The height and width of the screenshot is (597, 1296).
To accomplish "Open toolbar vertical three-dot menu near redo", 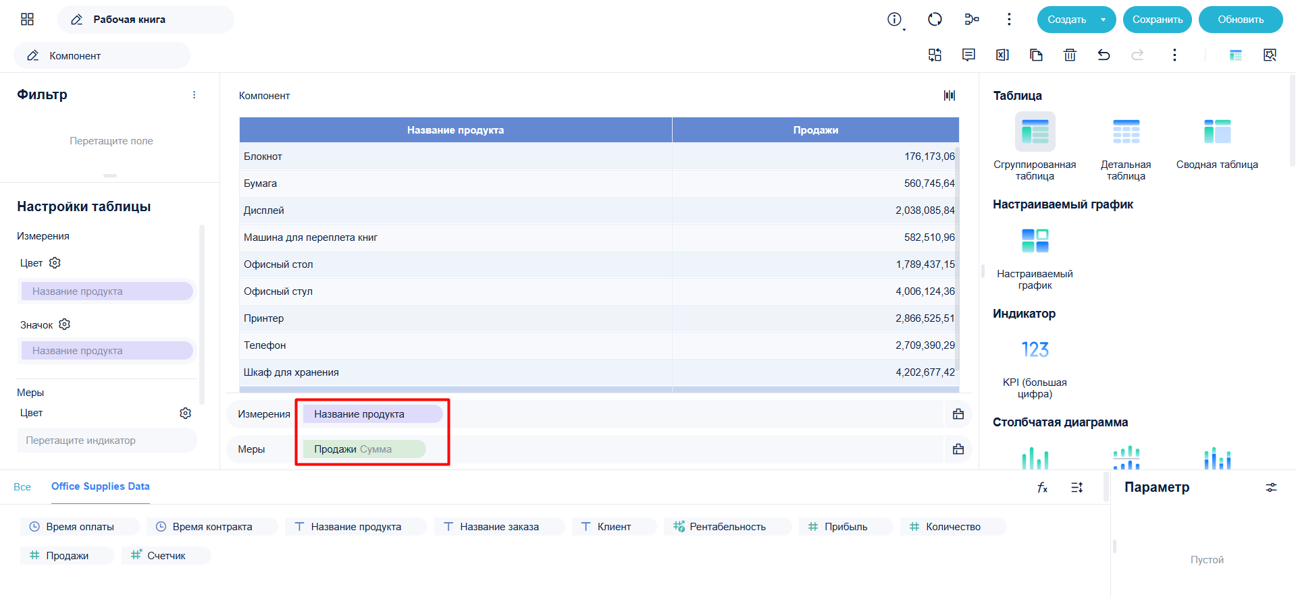I will click(x=1174, y=55).
